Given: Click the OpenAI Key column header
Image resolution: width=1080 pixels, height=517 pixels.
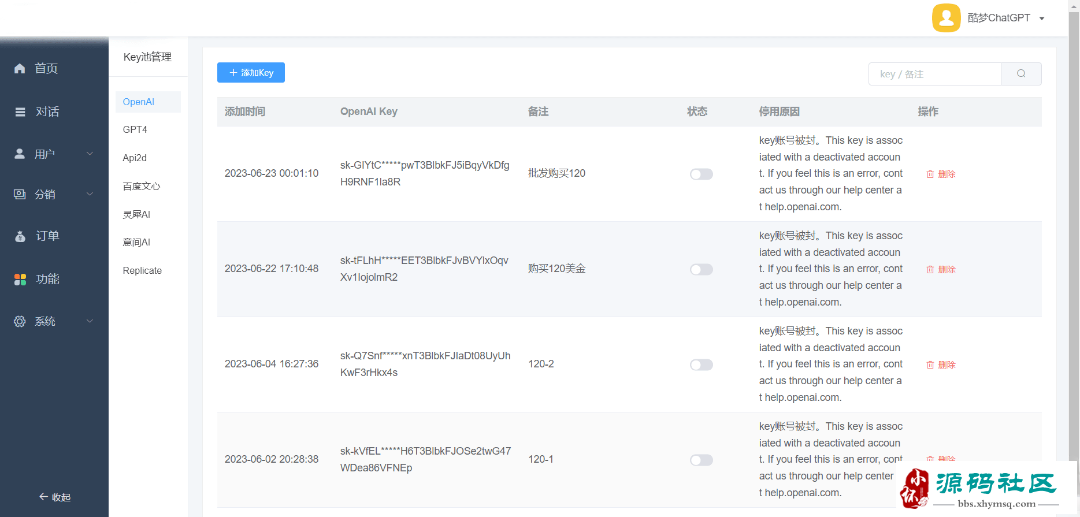Looking at the screenshot, I should coord(369,111).
